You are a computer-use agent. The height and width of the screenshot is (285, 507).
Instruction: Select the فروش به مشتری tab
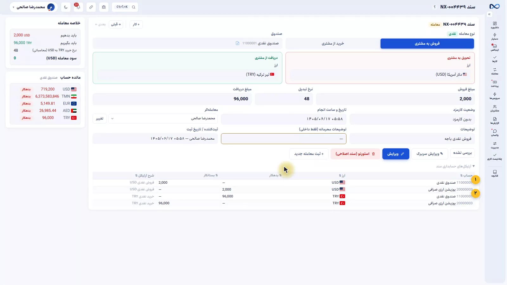point(427,43)
